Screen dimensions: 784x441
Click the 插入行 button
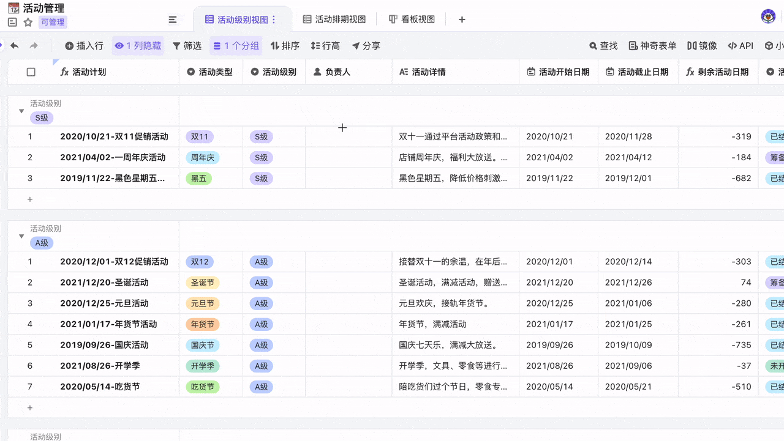[85, 46]
